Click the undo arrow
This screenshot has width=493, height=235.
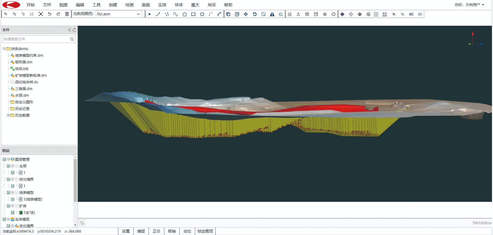point(49,14)
